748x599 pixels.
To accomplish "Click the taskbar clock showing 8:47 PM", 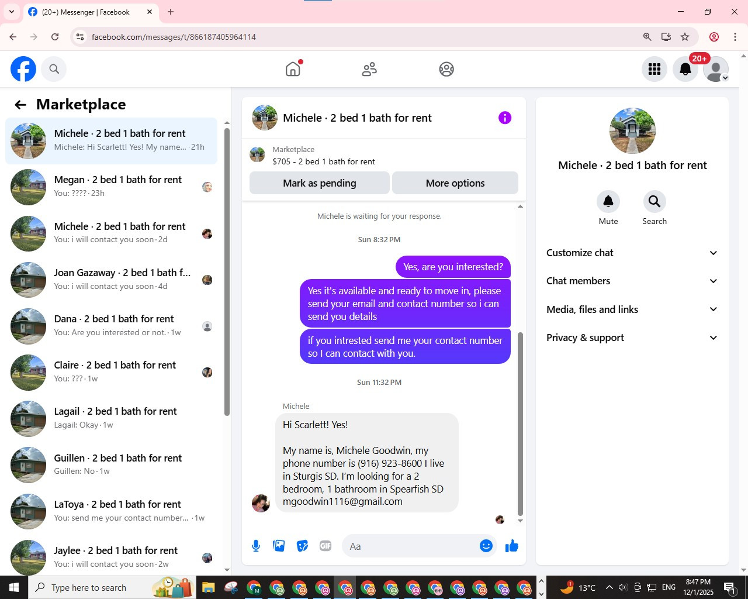I will click(x=698, y=587).
